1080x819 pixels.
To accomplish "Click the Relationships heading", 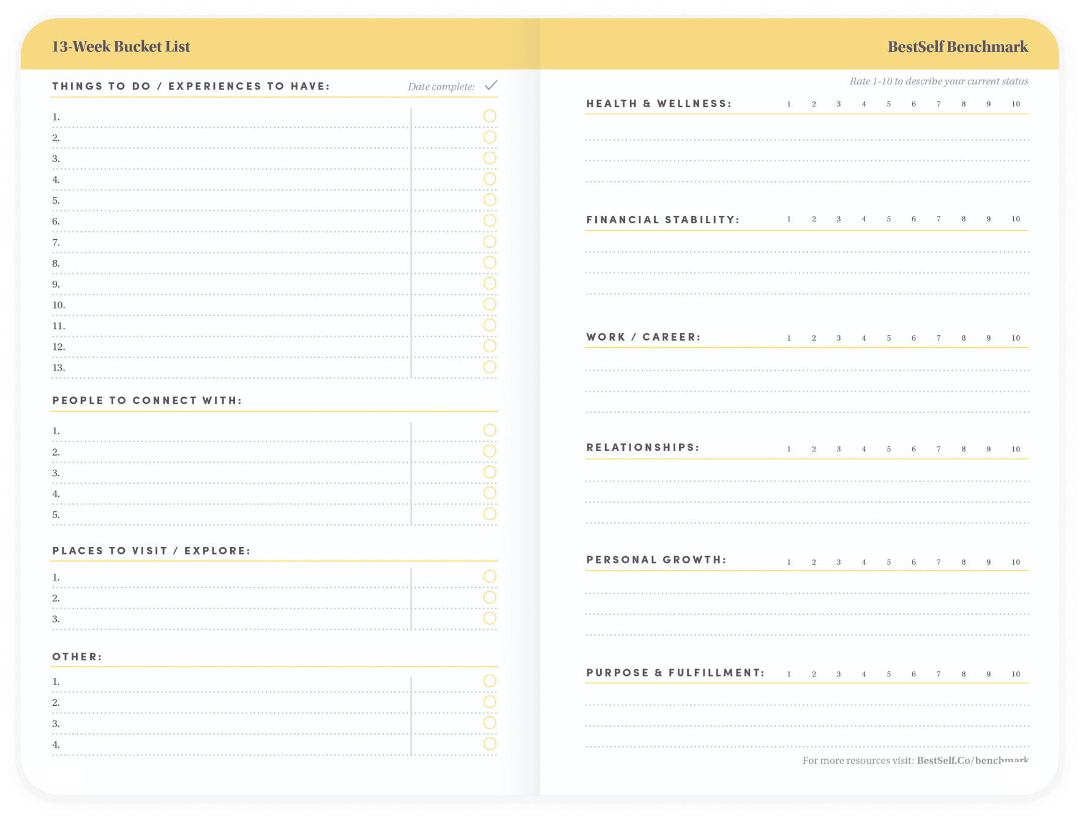I will pos(643,448).
